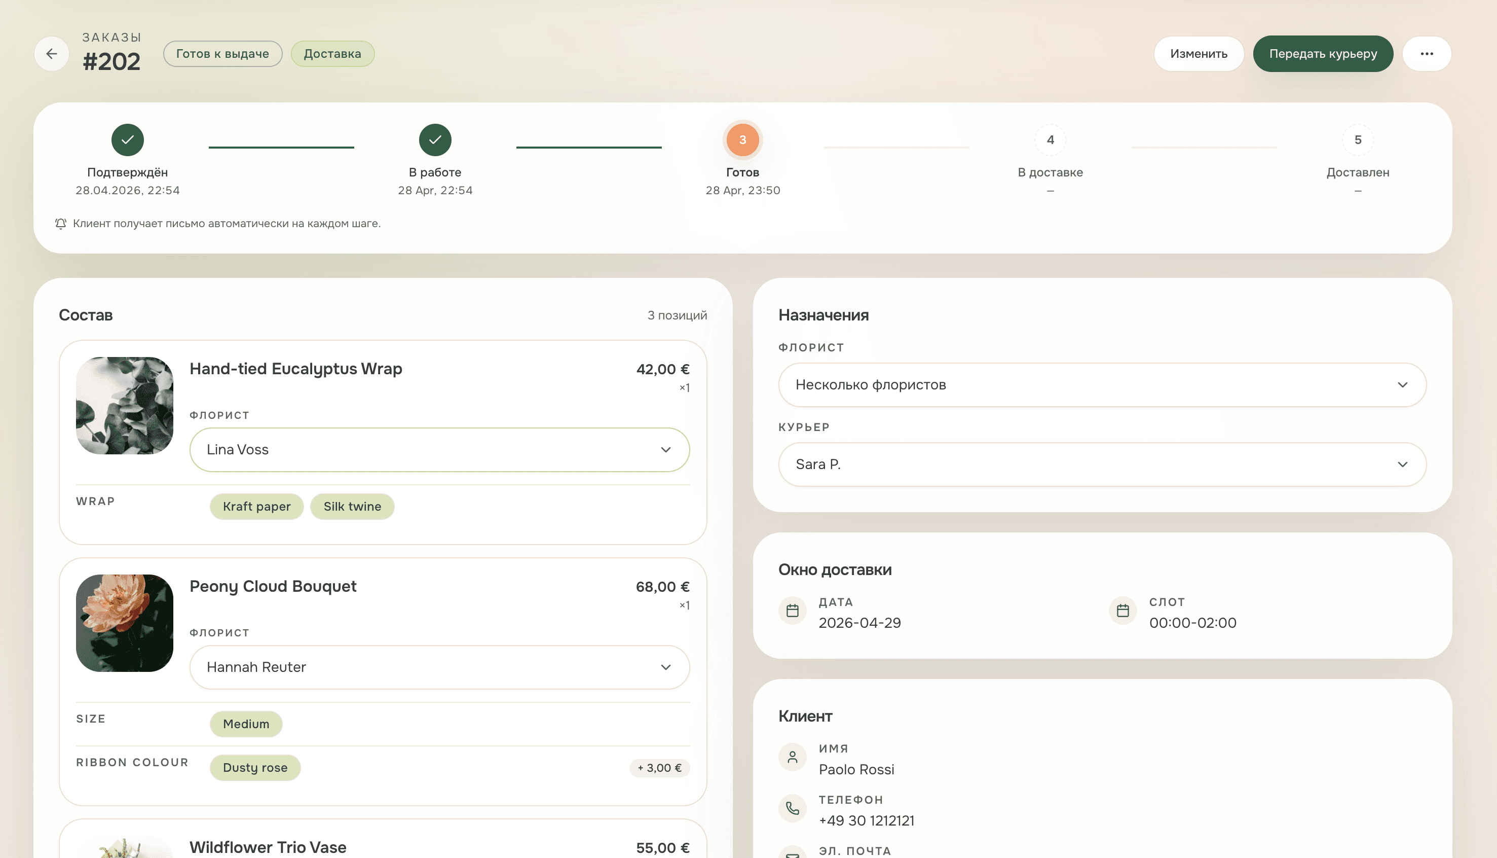1497x858 pixels.
Task: Click the Состав section heading
Action: 86,315
